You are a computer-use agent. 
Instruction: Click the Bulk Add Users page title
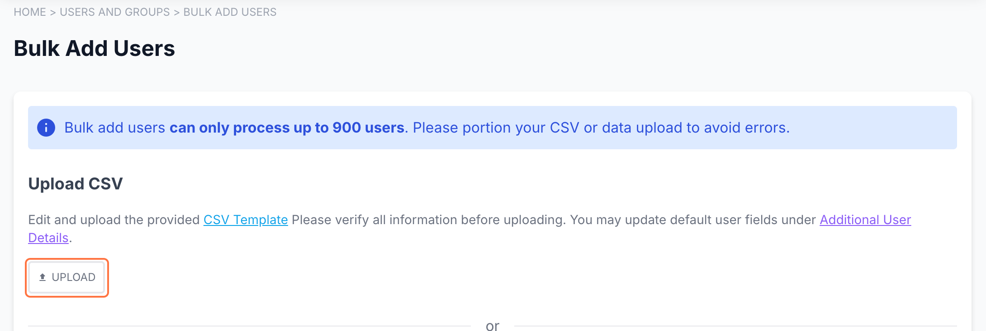tap(94, 48)
